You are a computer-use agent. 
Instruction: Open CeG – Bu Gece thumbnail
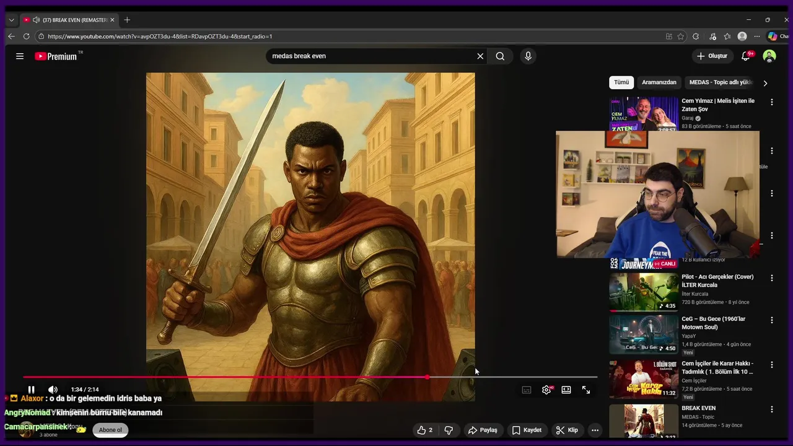click(x=644, y=334)
